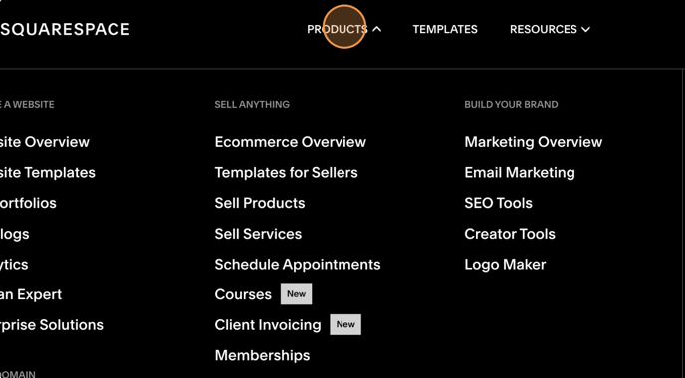Open Courses link
This screenshot has width=685, height=378.
click(243, 294)
